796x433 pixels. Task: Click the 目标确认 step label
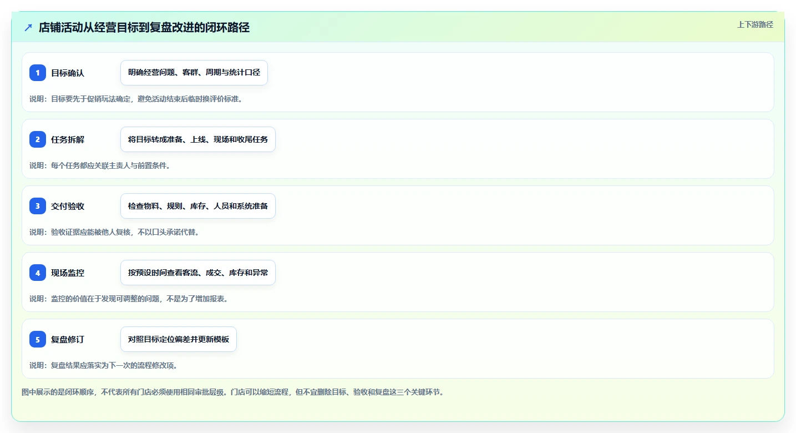pyautogui.click(x=68, y=73)
